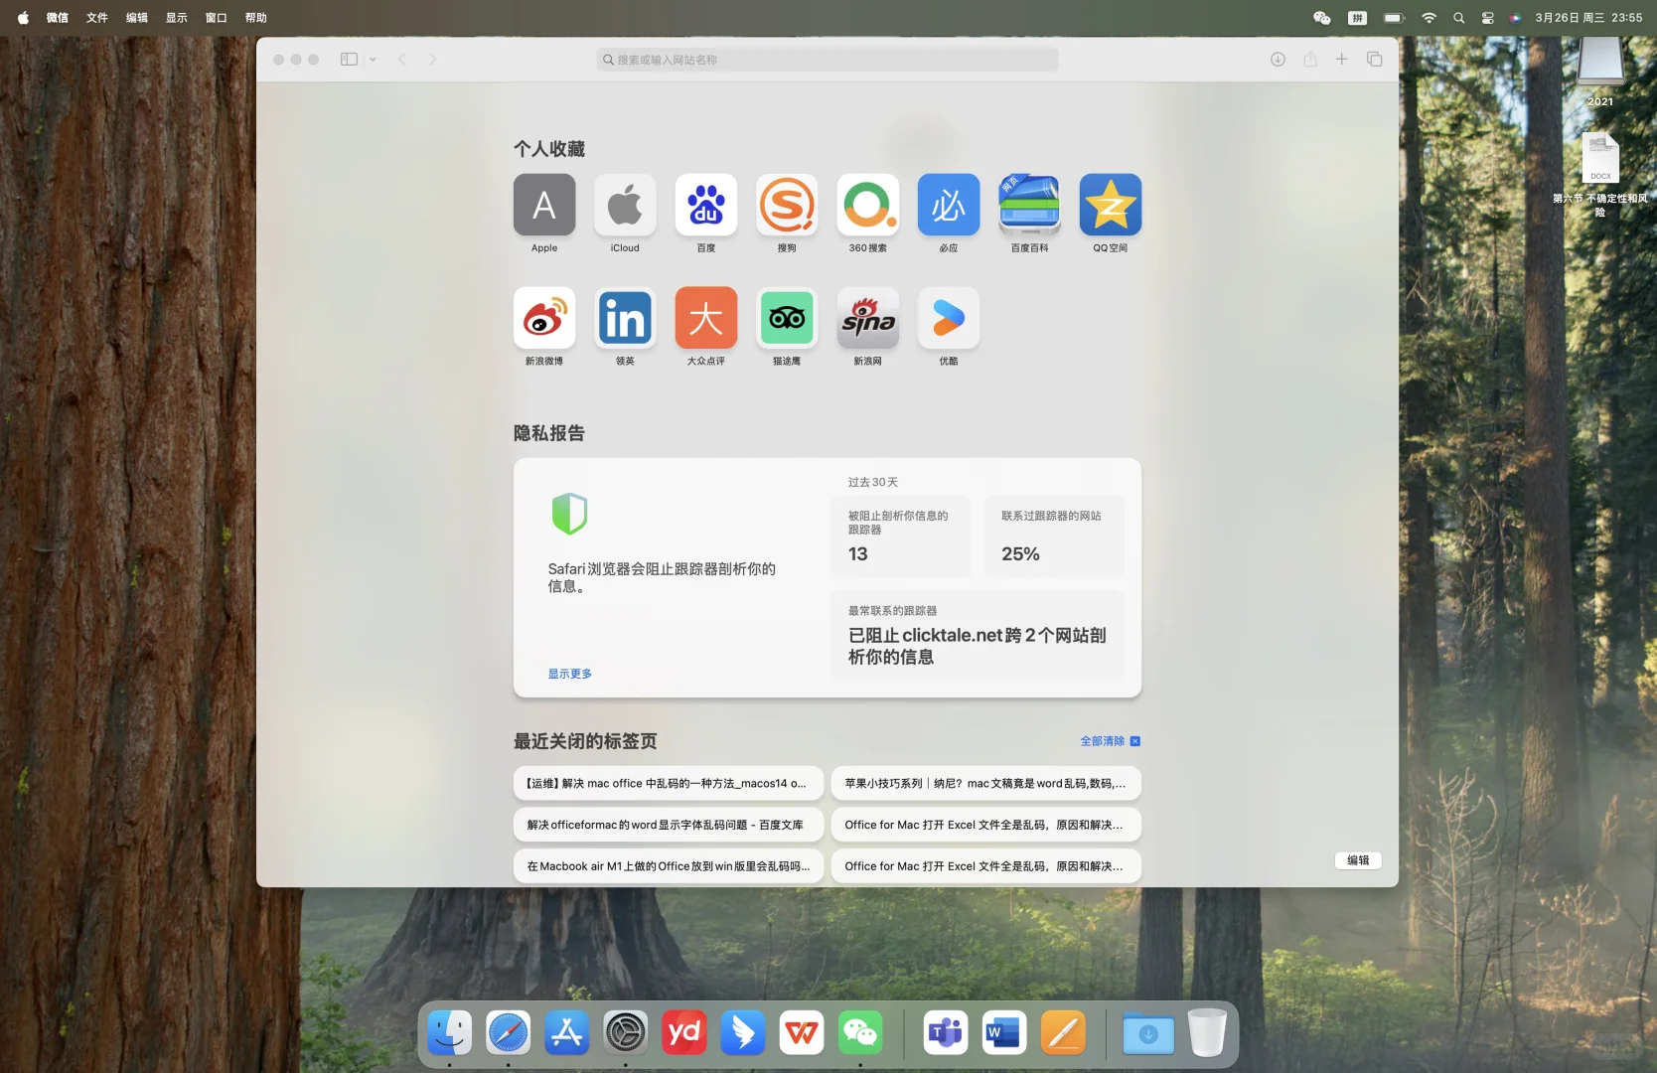Go forward with the forward arrow

(432, 60)
